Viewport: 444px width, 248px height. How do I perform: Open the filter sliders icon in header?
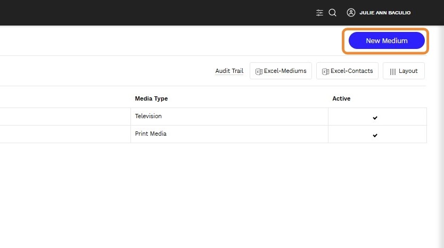coord(319,13)
